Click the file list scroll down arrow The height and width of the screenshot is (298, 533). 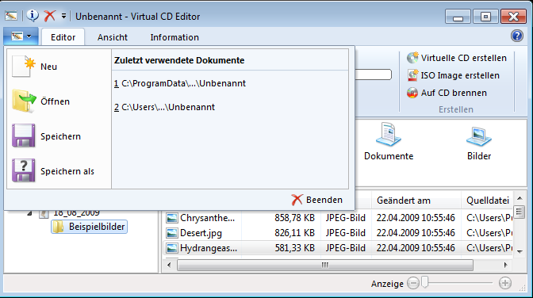point(520,251)
